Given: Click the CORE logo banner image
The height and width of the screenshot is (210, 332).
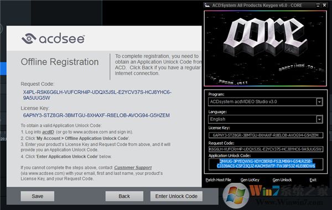Looking at the screenshot, I should pos(265,49).
